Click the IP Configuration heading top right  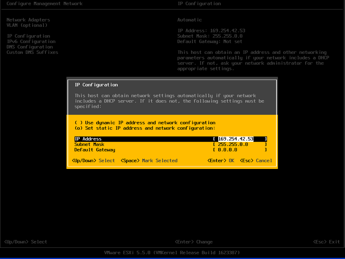click(x=199, y=3)
